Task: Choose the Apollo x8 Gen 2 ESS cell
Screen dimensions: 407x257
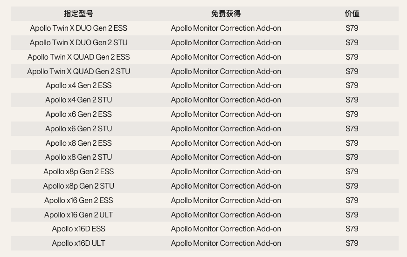Action: click(x=78, y=143)
